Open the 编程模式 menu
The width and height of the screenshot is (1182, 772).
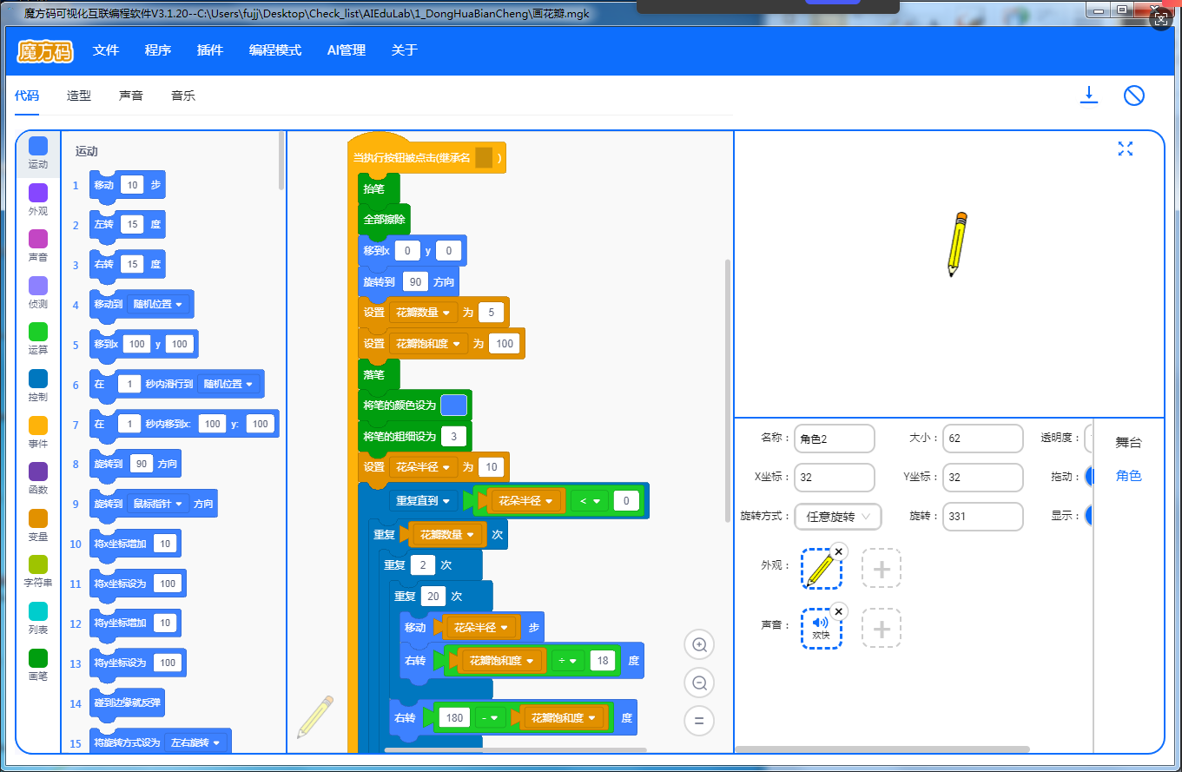pos(275,50)
